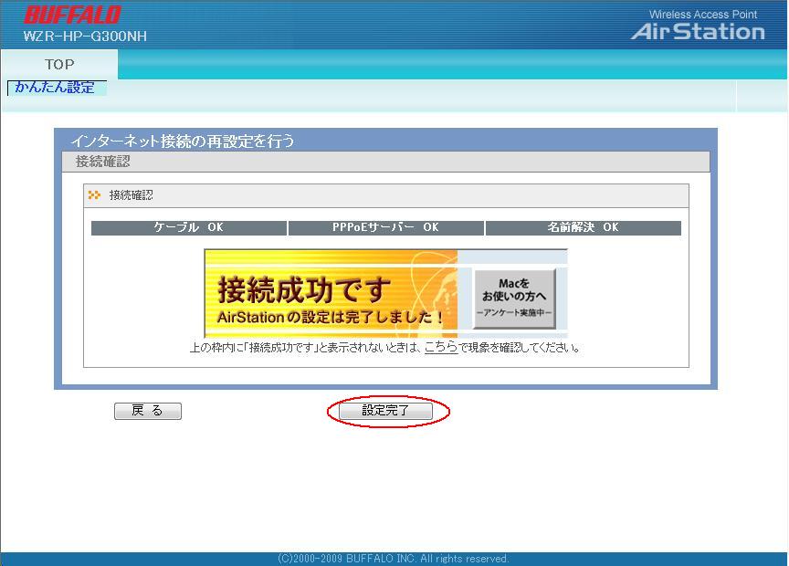Screen dimensions: 789x566
Task: Click the AirStation logo
Action: (x=698, y=32)
